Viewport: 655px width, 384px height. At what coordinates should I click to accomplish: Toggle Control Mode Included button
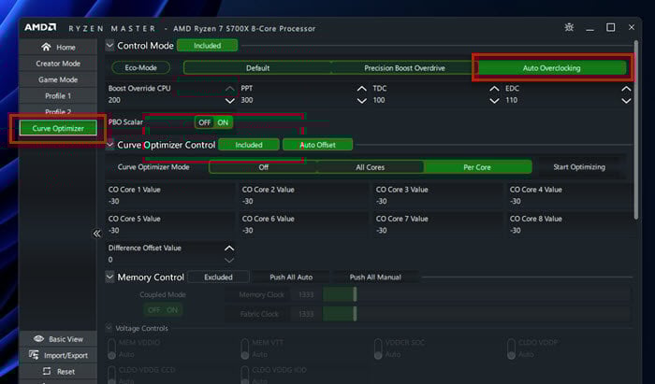click(x=207, y=46)
